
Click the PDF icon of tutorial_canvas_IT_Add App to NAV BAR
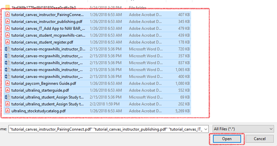point(8,28)
